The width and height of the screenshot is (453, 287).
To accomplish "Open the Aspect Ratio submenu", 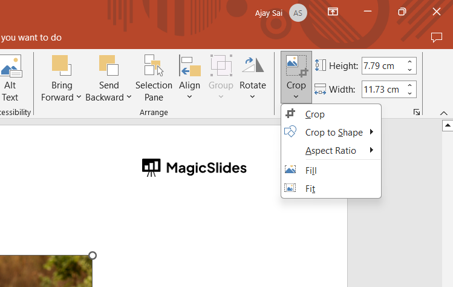I will click(x=331, y=151).
